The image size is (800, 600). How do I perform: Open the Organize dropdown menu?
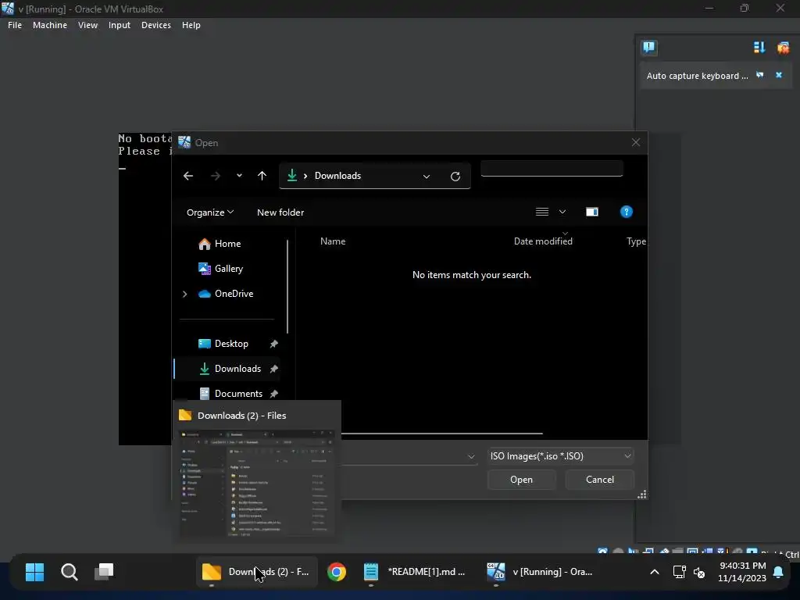tap(210, 212)
